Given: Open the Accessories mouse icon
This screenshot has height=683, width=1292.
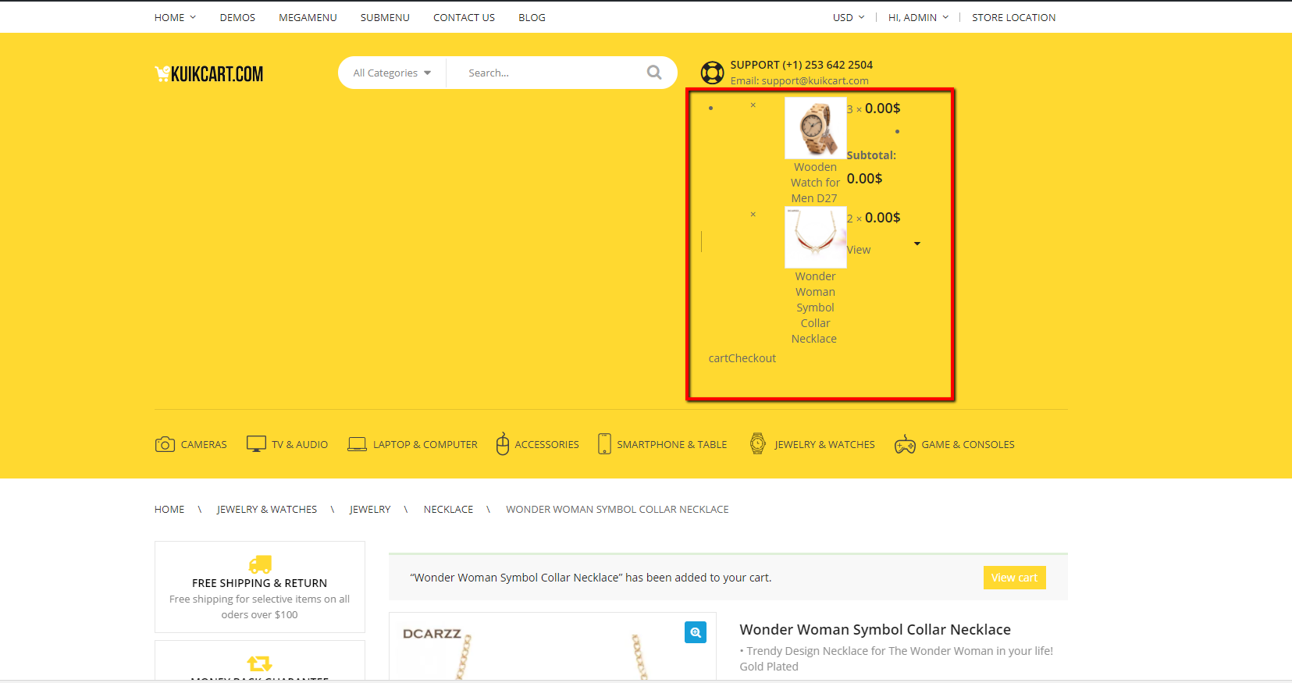Looking at the screenshot, I should [x=503, y=443].
